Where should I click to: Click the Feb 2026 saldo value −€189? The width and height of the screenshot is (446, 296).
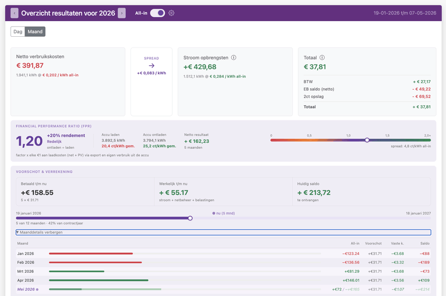click(424, 263)
